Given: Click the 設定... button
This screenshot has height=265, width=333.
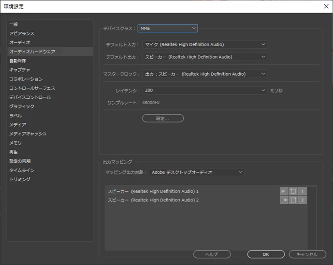Looking at the screenshot, I should (x=163, y=119).
